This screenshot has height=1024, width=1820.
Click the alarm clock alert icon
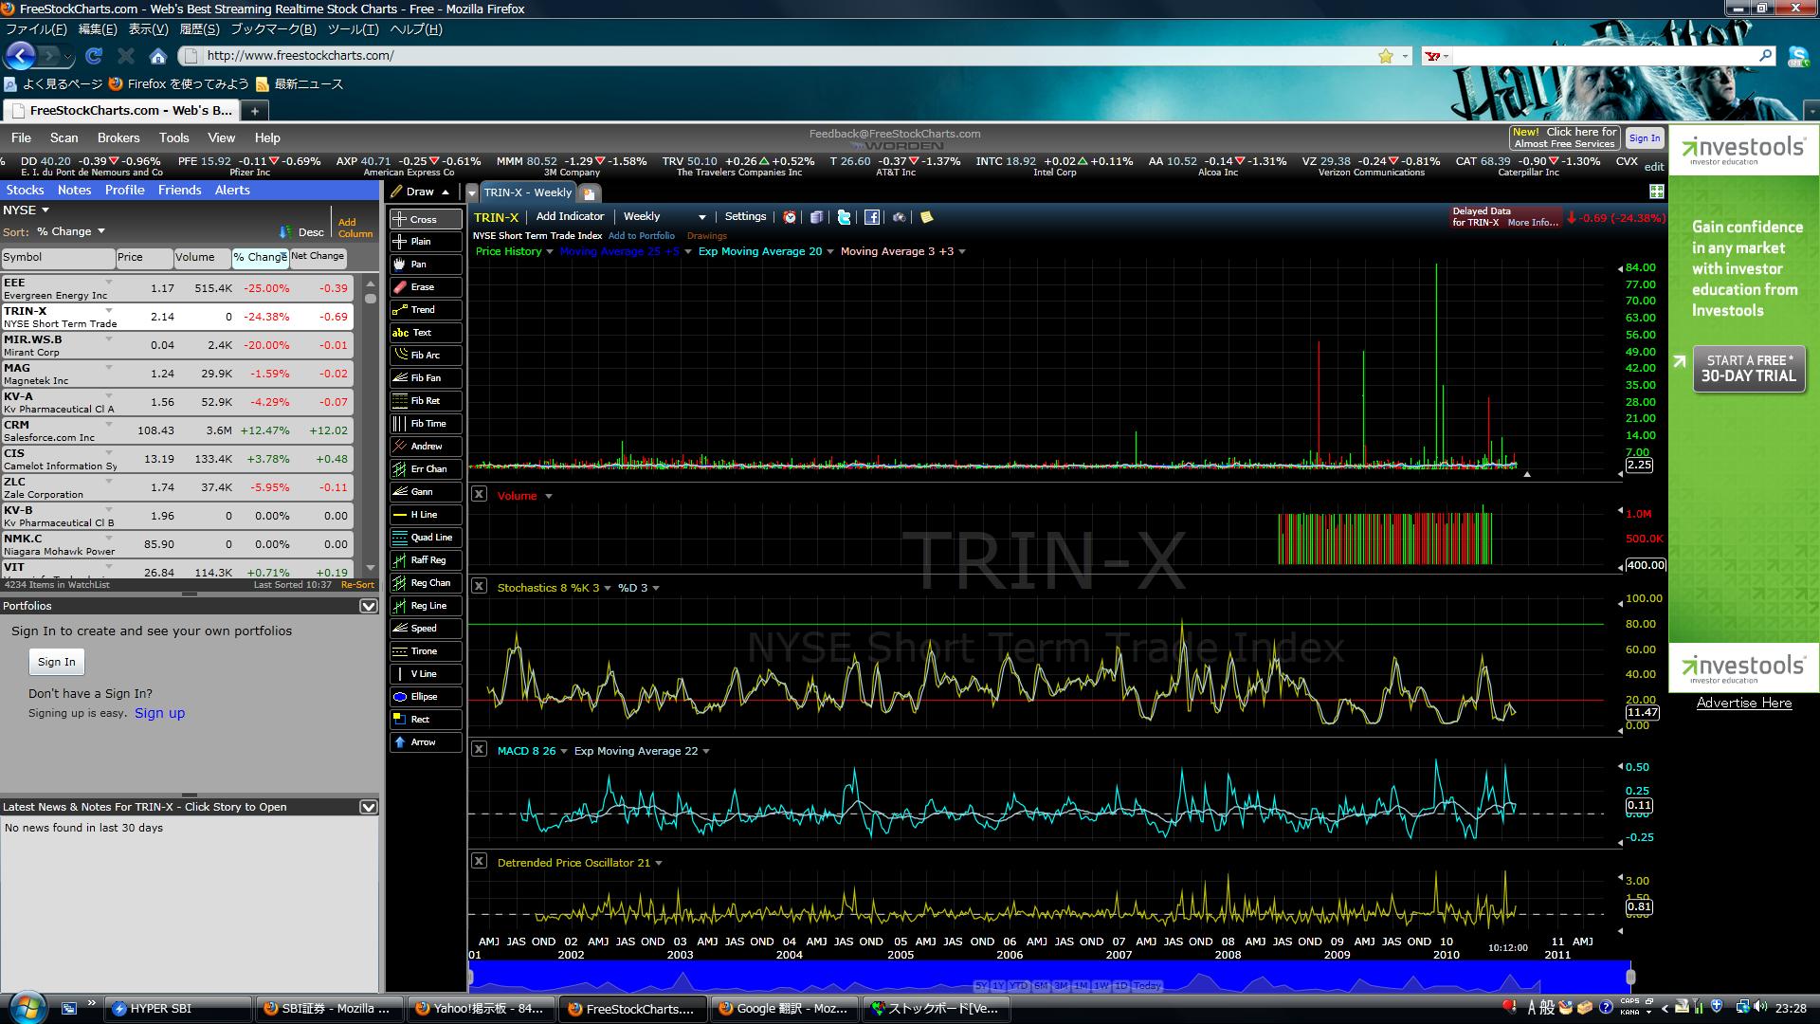790,217
